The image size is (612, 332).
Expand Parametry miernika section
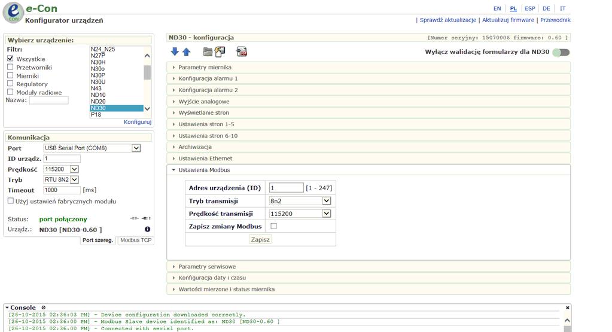369,67
